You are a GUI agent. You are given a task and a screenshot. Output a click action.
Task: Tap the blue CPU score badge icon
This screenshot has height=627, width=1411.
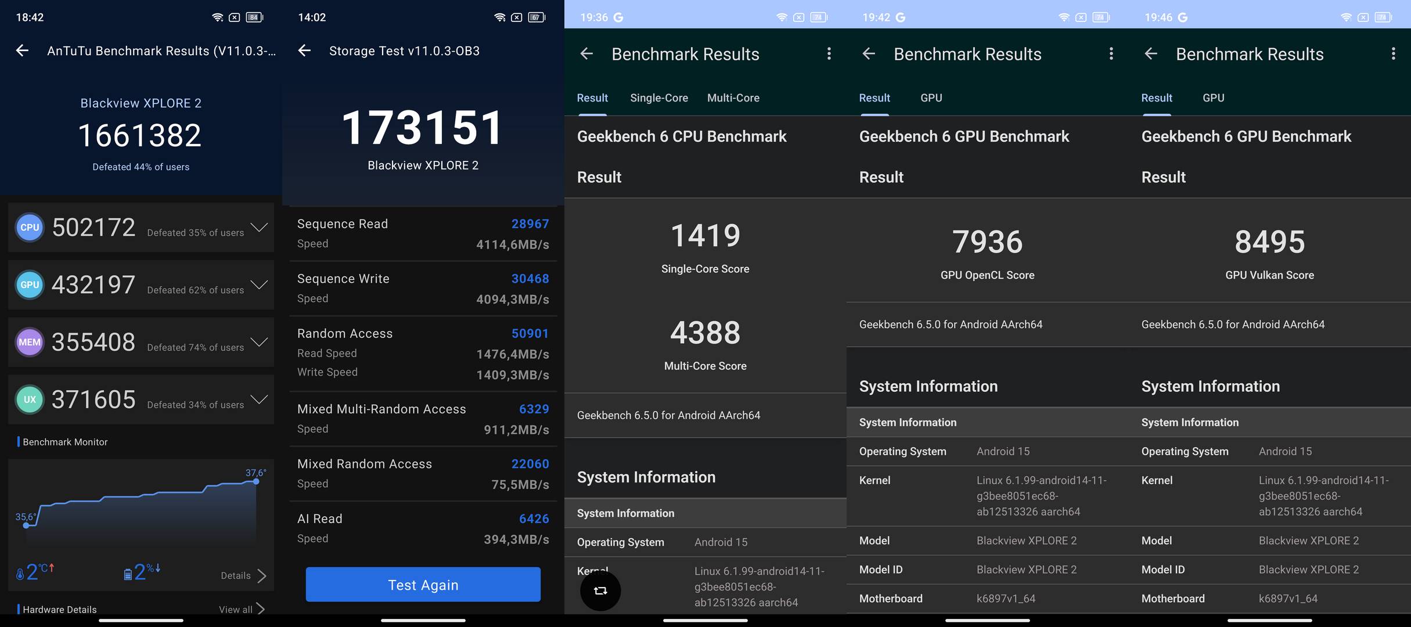pyautogui.click(x=30, y=228)
